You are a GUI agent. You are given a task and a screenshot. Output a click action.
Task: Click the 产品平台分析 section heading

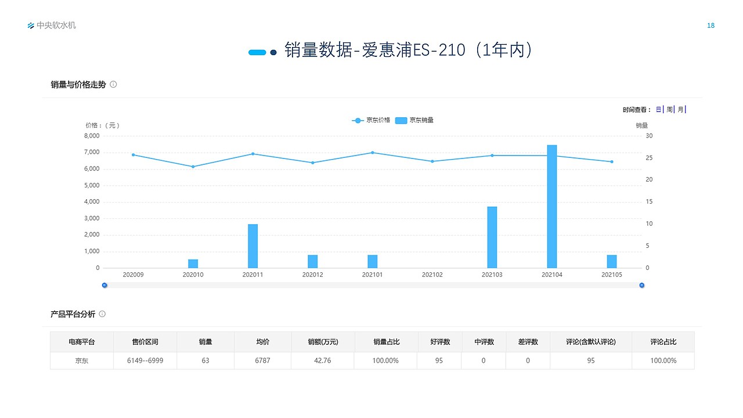[73, 314]
